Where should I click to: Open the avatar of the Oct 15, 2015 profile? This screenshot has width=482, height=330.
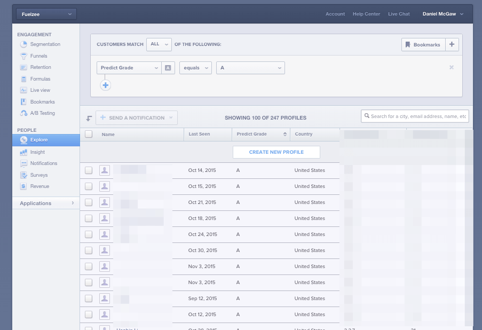pos(105,186)
